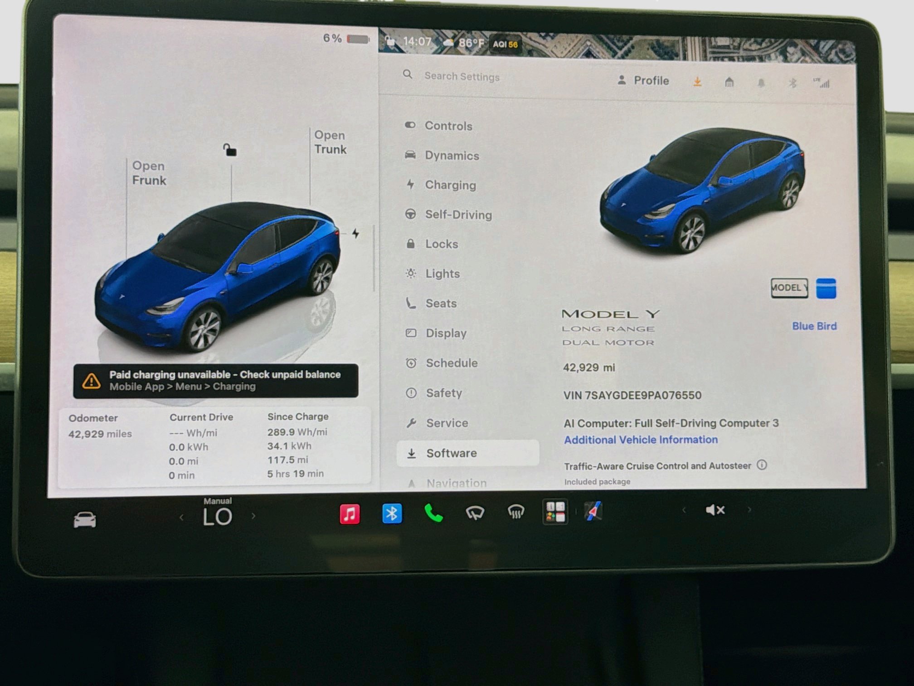Open the Charging settings menu
The width and height of the screenshot is (914, 686).
coord(441,185)
